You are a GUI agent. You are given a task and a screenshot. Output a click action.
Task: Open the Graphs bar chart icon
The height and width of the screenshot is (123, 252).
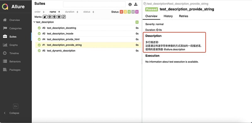(x=5, y=45)
